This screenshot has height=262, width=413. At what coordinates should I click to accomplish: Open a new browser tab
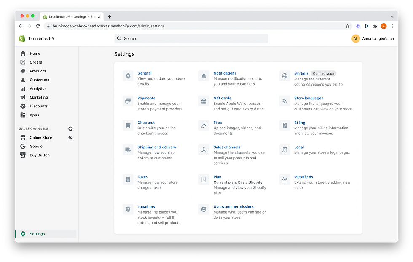pyautogui.click(x=109, y=16)
